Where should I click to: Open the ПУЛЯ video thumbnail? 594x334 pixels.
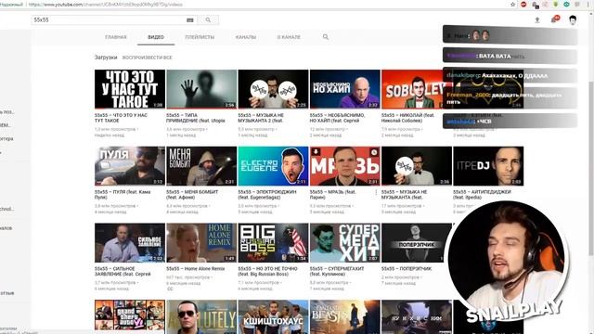click(x=130, y=166)
